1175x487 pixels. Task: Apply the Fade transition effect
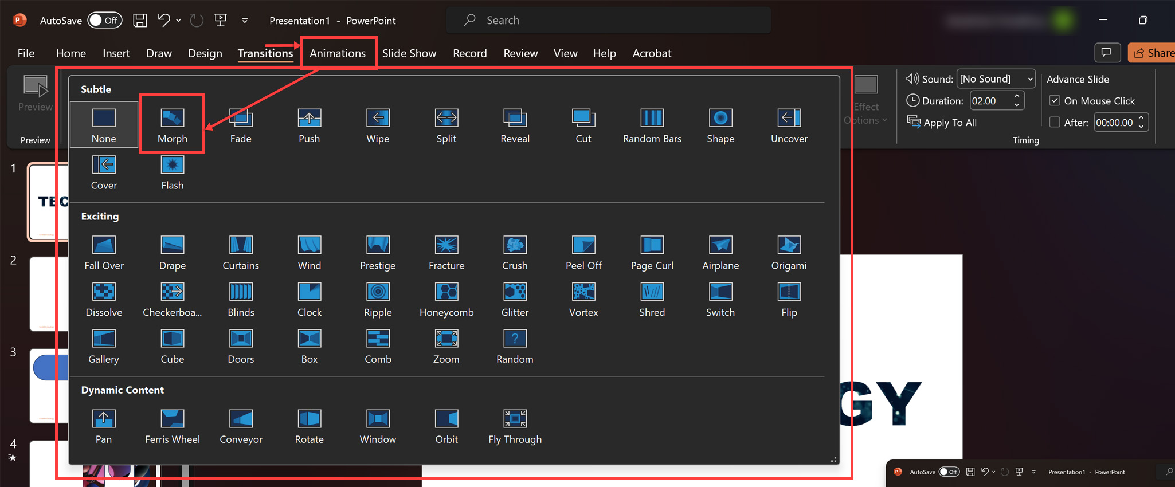241,125
